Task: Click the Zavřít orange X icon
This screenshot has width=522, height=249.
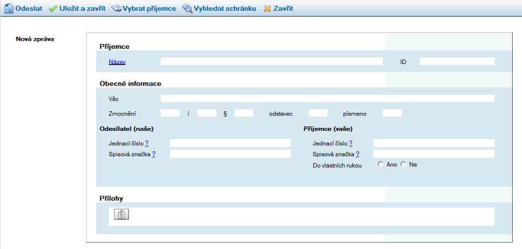Action: click(x=267, y=9)
